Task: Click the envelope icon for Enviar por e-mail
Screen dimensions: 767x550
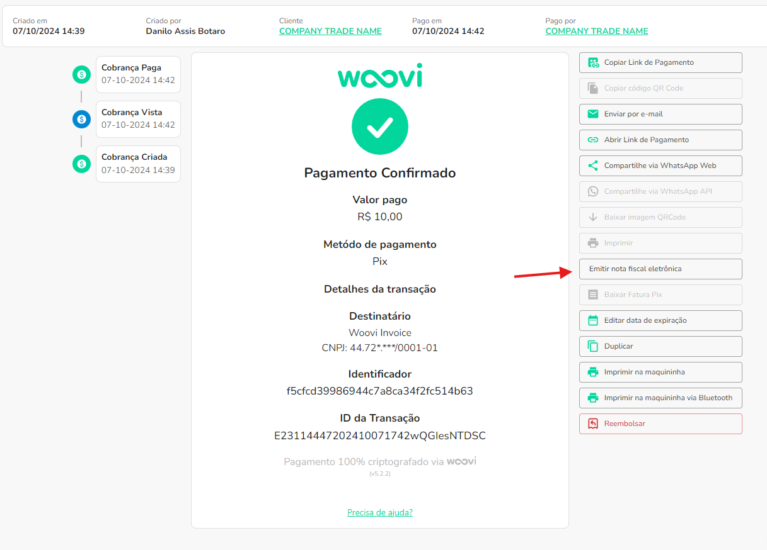Action: click(592, 114)
